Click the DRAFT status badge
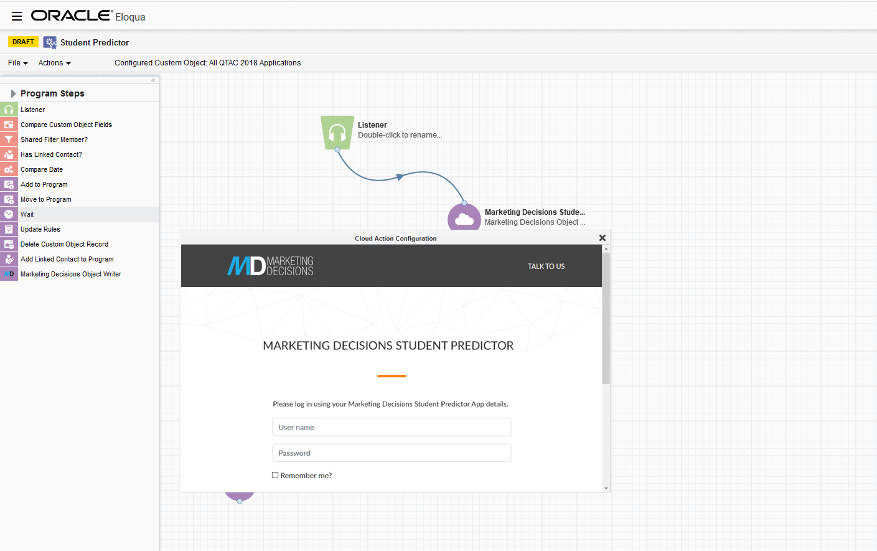This screenshot has width=877, height=551. [23, 42]
